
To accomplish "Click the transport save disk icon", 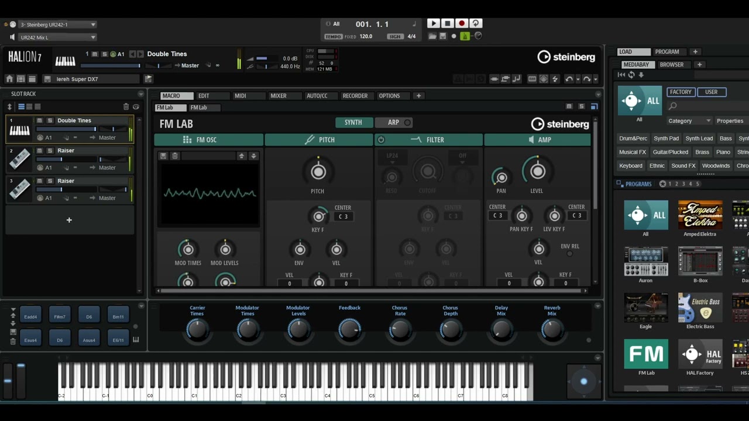I will (443, 36).
